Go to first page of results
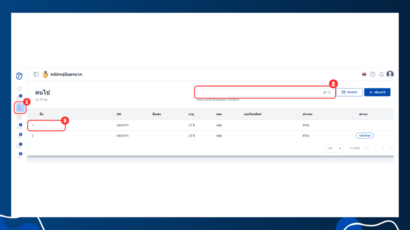The image size is (410, 230). [x=367, y=148]
